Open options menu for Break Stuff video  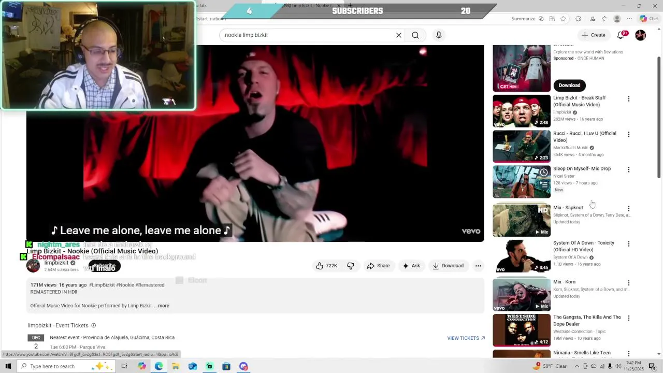629,99
